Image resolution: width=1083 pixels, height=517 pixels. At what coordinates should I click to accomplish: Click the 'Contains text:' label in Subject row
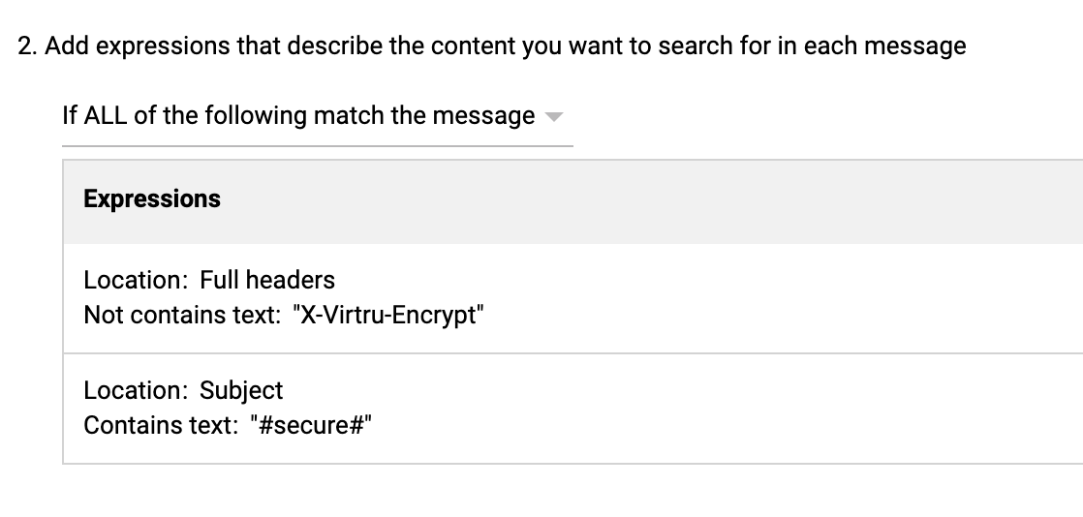[x=160, y=426]
